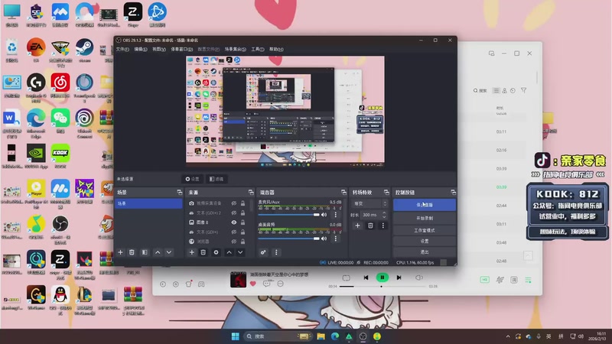Viewport: 612px width, 344px height.
Task: Skip to next track in music player
Action: pyautogui.click(x=399, y=277)
